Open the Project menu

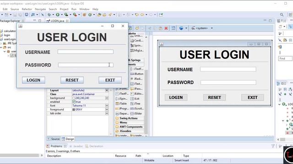64,9
